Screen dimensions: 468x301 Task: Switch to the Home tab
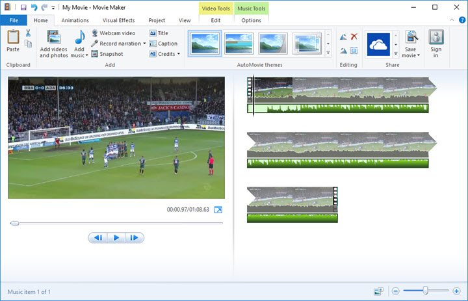40,20
